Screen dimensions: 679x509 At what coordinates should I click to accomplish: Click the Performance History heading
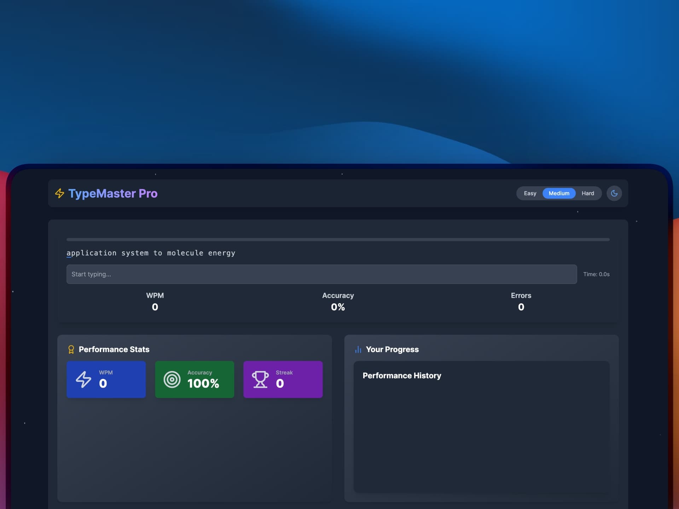click(402, 376)
